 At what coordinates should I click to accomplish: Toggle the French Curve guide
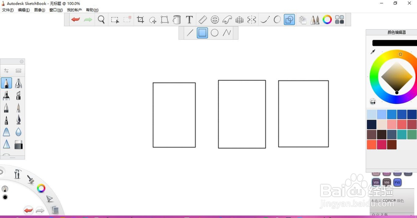click(227, 20)
